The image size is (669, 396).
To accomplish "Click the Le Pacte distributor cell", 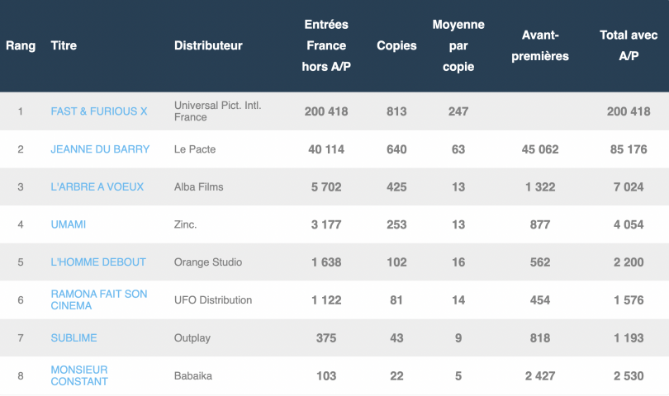I will pos(196,149).
